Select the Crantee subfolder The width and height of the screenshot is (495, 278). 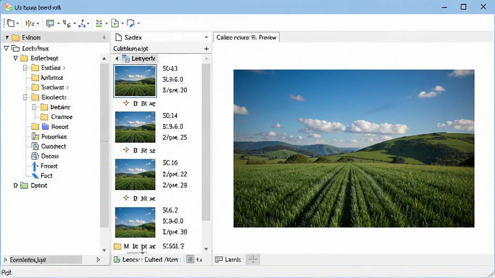point(57,117)
